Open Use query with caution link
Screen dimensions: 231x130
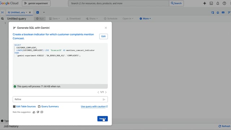coord(94,107)
